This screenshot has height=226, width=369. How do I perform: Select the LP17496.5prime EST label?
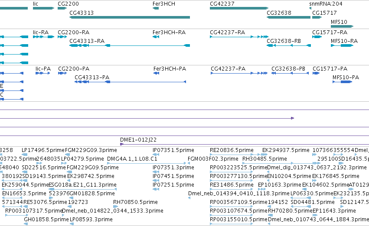(43, 150)
